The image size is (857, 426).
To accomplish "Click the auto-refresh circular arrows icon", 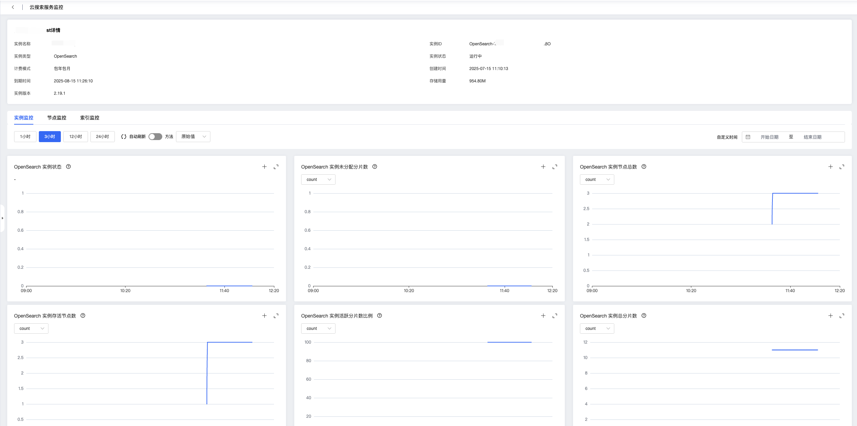I will click(124, 137).
